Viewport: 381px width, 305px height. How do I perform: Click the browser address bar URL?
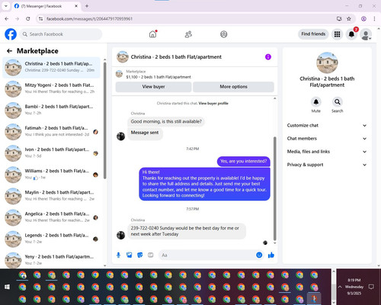(x=89, y=19)
